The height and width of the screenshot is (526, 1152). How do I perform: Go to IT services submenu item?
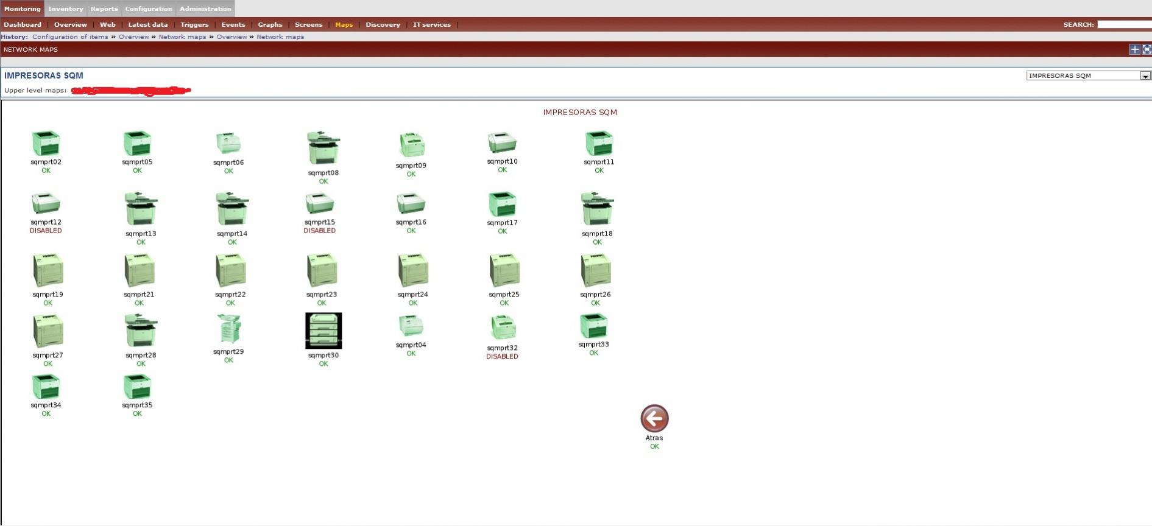[x=432, y=24]
